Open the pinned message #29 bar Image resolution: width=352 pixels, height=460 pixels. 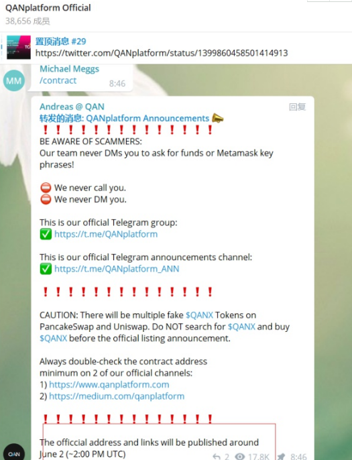(x=176, y=47)
